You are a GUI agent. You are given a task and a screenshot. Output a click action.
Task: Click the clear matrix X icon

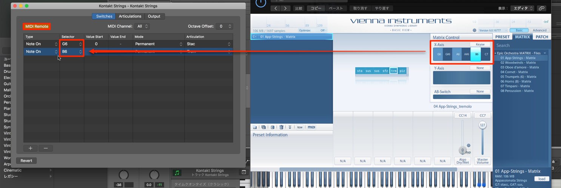point(273,127)
